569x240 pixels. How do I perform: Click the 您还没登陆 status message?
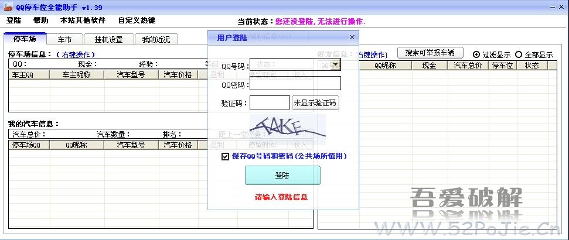[x=321, y=22]
